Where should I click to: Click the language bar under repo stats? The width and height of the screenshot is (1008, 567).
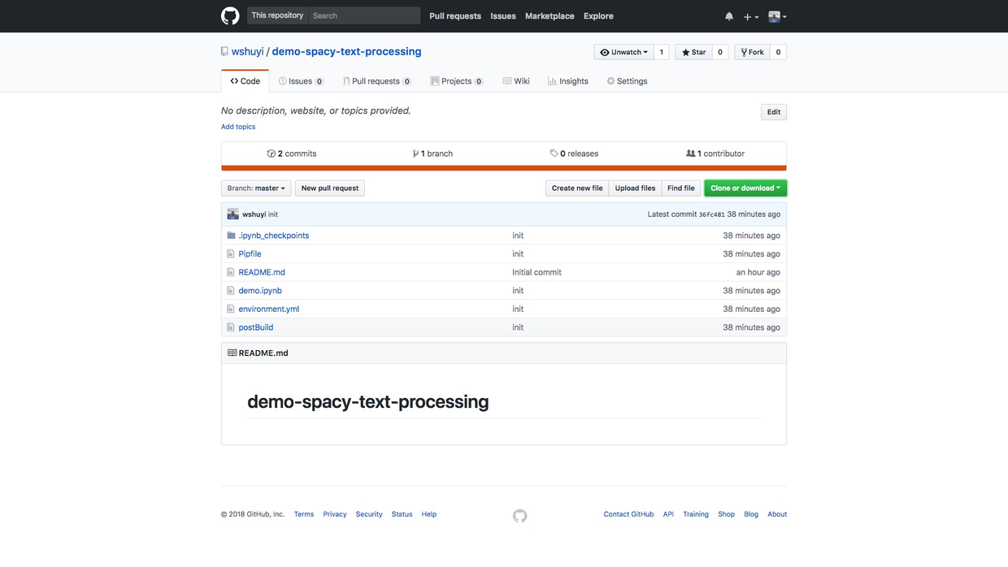503,168
